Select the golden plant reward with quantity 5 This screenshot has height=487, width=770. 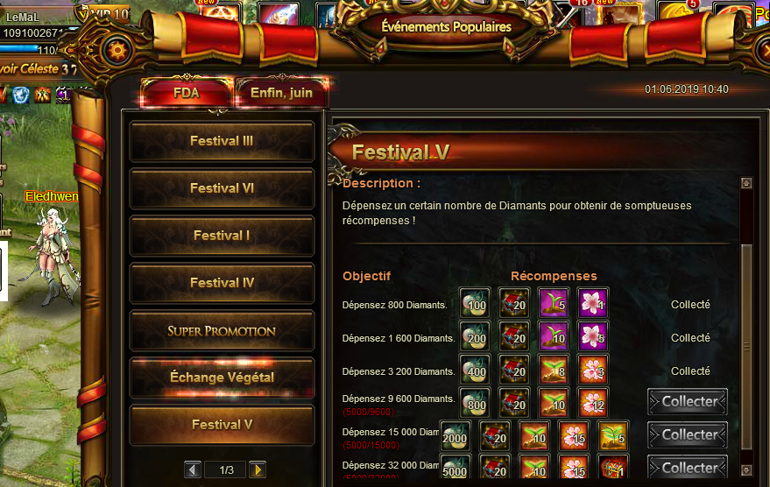point(613,436)
